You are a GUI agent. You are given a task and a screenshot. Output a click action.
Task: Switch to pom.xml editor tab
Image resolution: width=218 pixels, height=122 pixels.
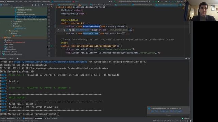tap(101, 5)
